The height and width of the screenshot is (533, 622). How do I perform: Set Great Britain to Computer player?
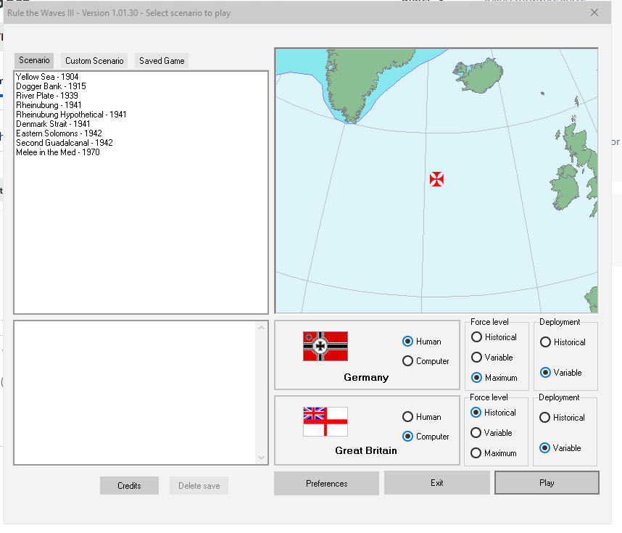[426, 436]
